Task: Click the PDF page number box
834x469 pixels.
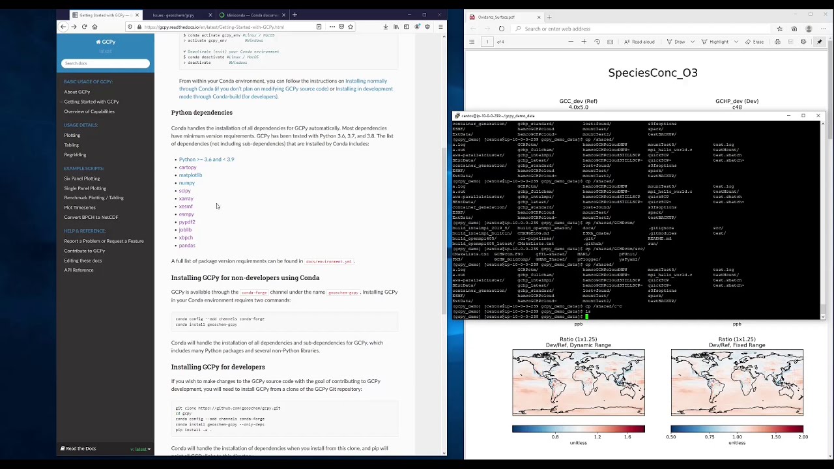Action: [x=487, y=42]
